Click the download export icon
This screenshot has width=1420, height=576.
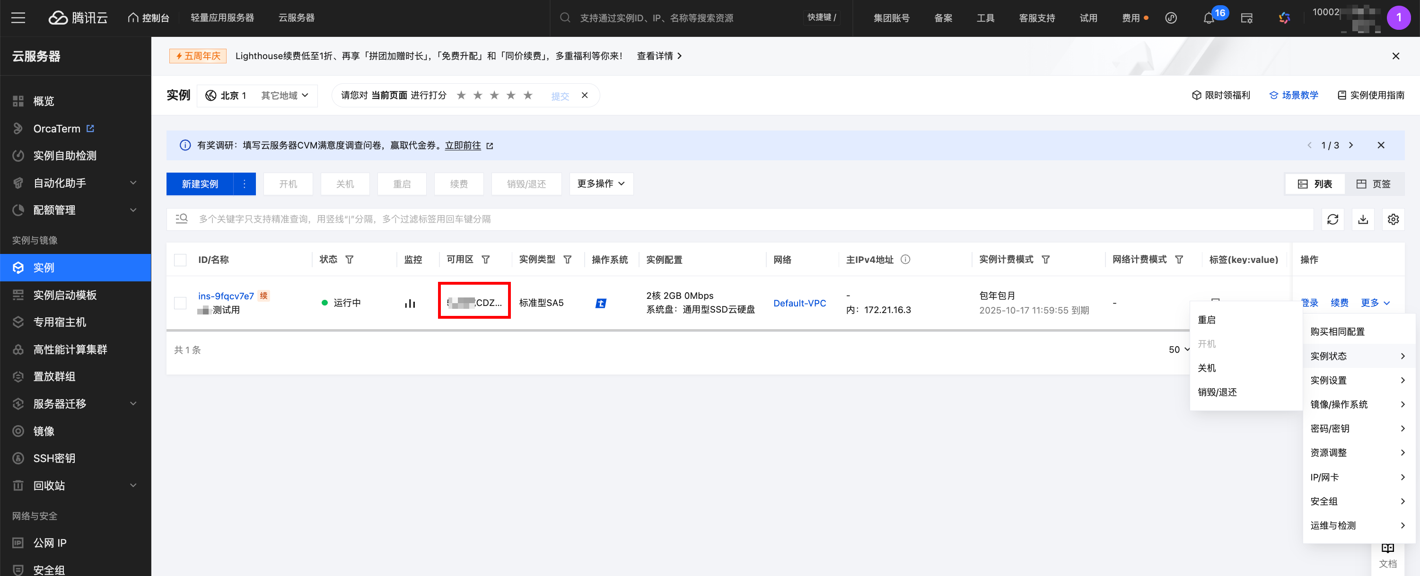1363,219
